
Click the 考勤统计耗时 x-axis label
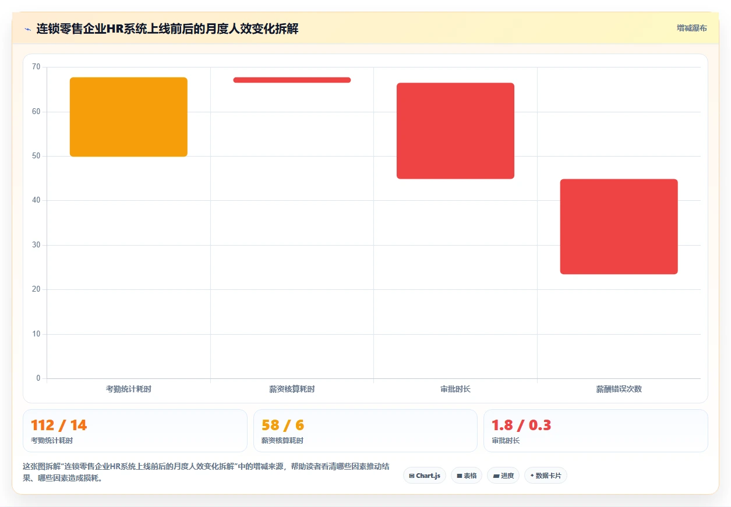coord(129,389)
